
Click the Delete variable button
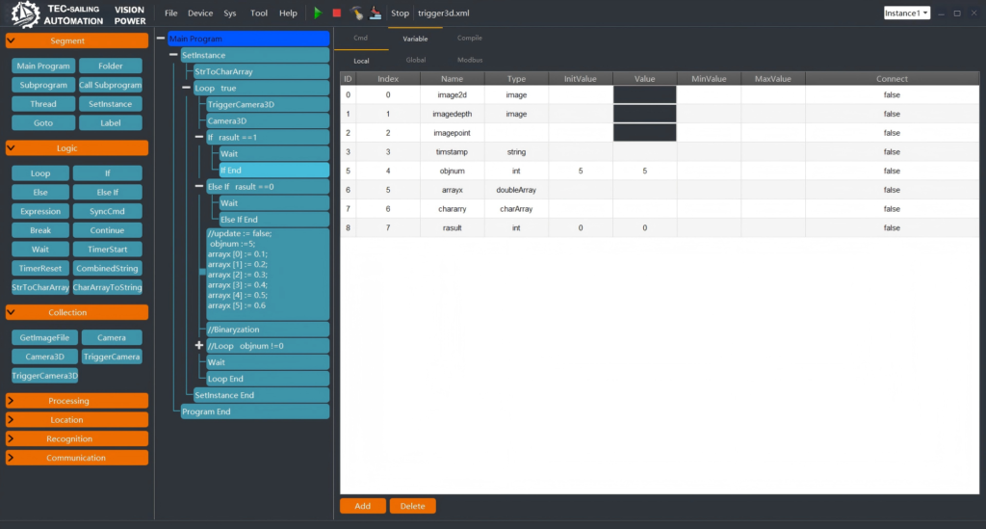point(412,506)
